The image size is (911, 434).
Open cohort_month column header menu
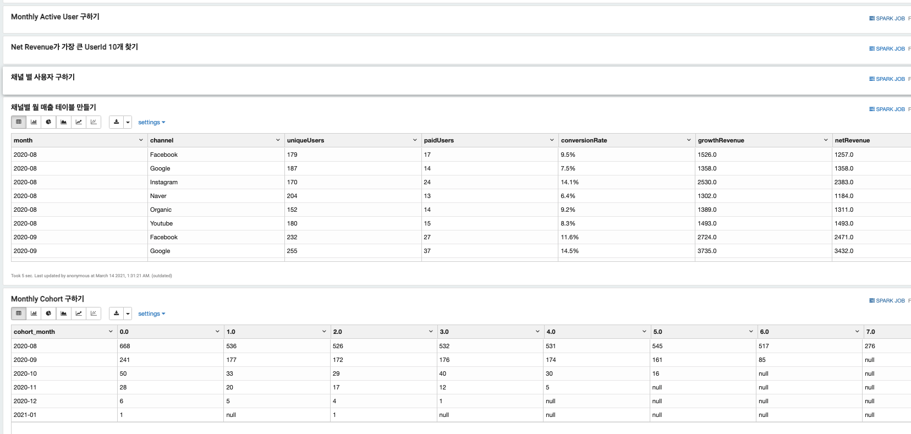coord(111,332)
